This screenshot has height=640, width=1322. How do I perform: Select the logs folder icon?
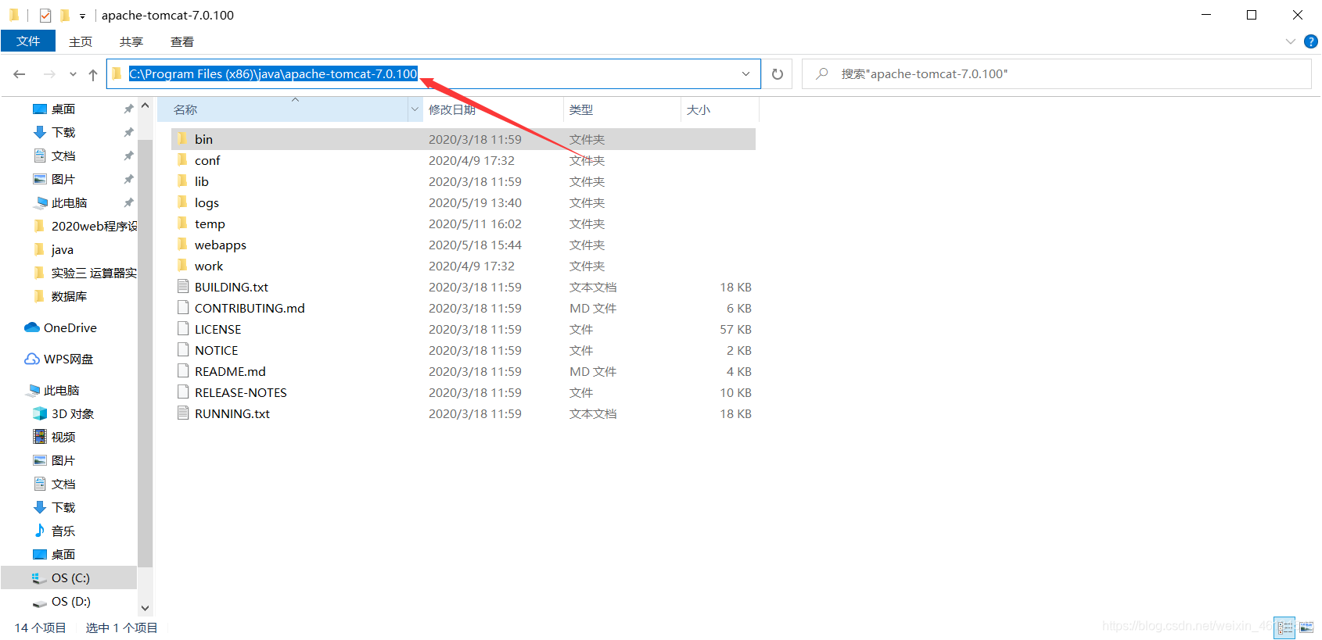[183, 202]
